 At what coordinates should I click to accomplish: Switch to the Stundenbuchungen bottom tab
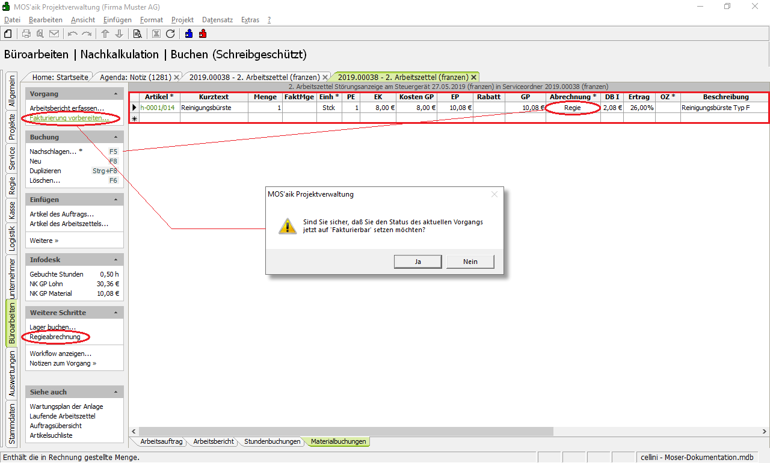coord(272,442)
